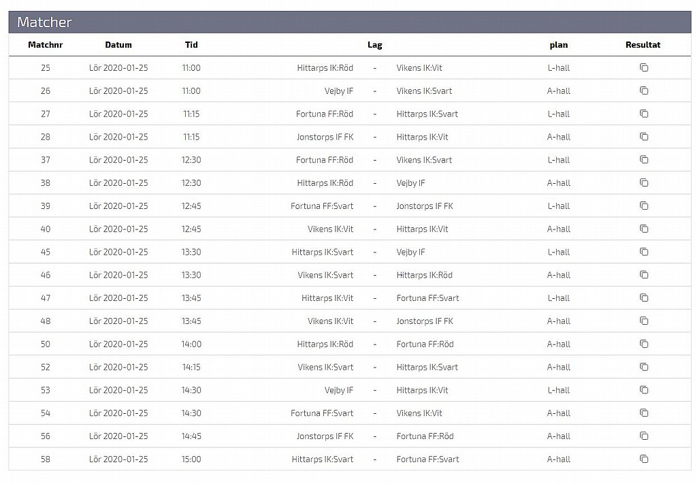
Task: Select Fortuna FF:Röd in match 27
Action: (x=325, y=114)
